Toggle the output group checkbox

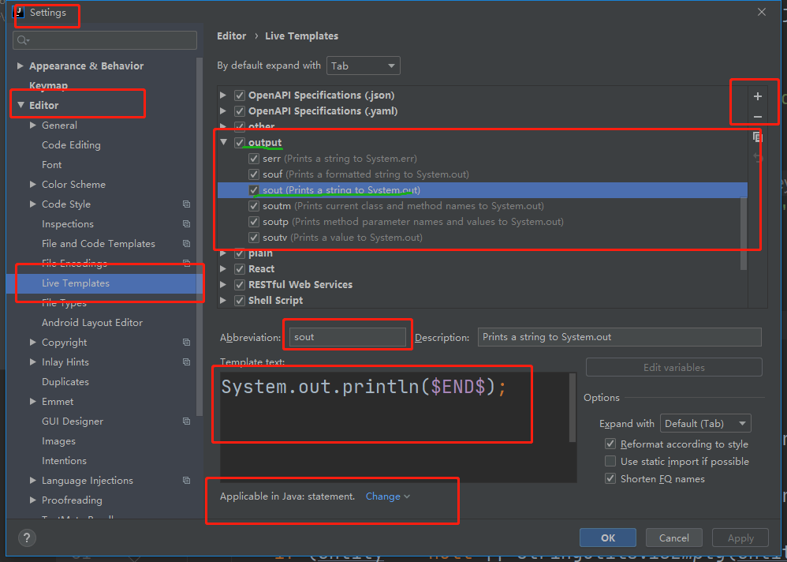(240, 143)
